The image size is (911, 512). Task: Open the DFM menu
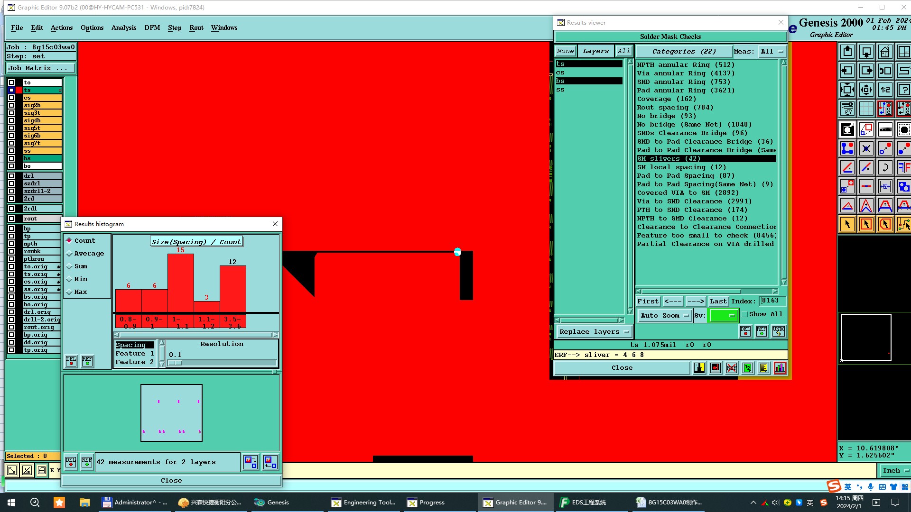(x=152, y=27)
